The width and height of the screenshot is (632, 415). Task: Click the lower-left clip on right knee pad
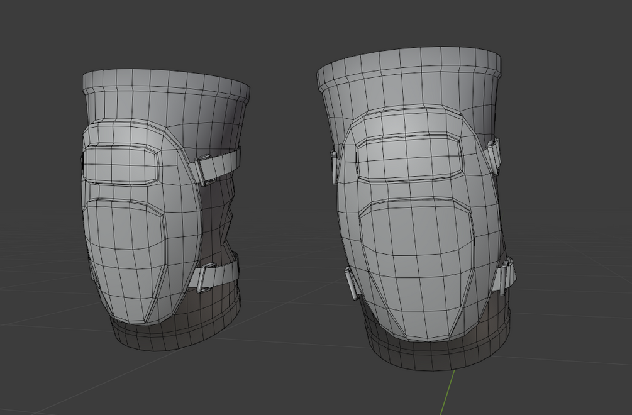352,284
